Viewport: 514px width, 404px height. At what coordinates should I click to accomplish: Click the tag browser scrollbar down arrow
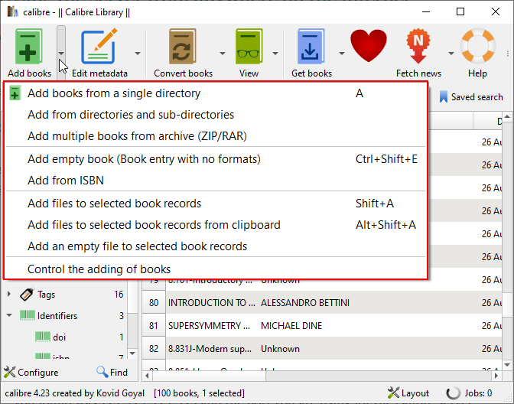click(132, 353)
